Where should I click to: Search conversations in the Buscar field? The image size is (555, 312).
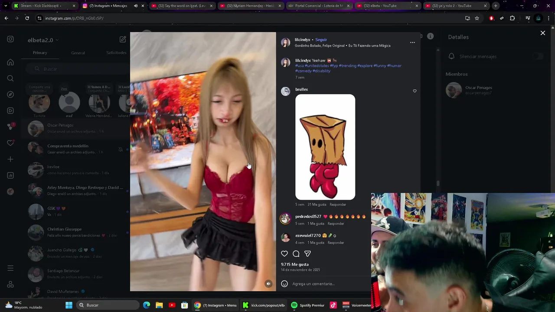point(77,69)
